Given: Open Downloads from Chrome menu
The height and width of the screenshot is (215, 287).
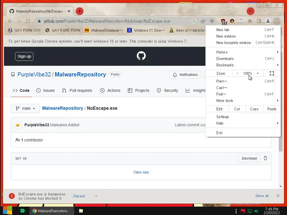Looking at the screenshot, I should (243, 59).
